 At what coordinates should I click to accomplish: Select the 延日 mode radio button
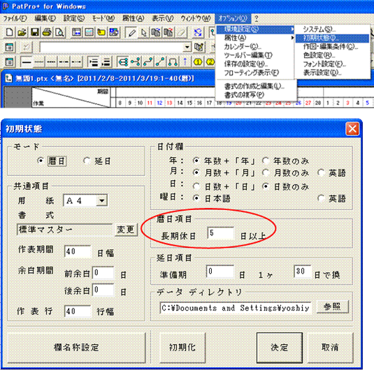tap(87, 161)
